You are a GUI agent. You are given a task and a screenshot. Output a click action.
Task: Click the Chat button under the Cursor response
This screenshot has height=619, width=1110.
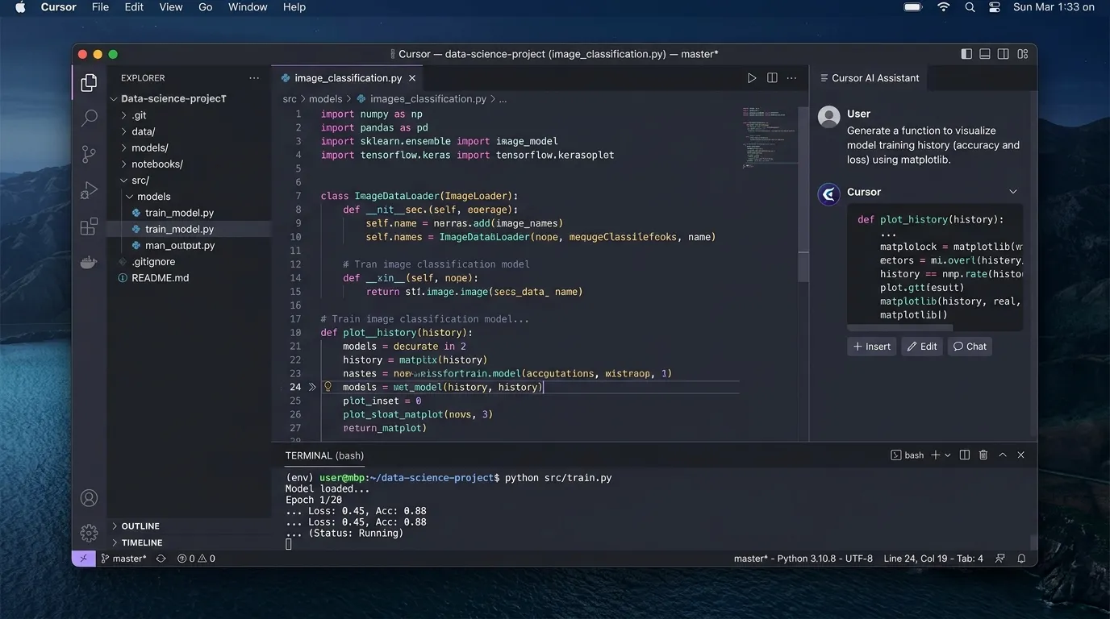[x=970, y=347]
